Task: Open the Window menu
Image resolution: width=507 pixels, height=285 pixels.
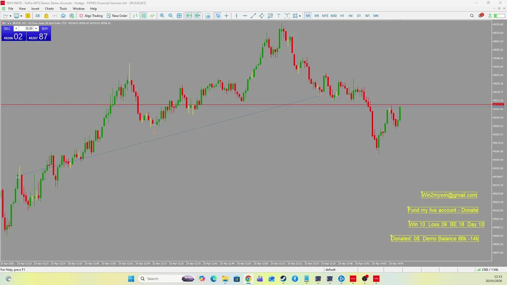Action: (x=78, y=9)
